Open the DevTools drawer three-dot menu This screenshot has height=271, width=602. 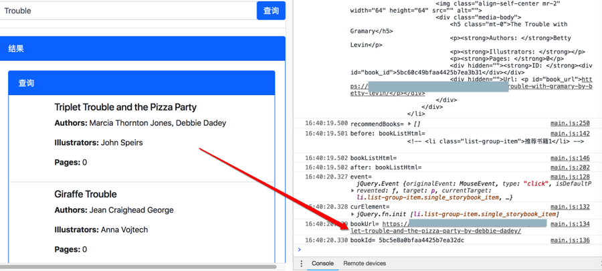pos(302,264)
